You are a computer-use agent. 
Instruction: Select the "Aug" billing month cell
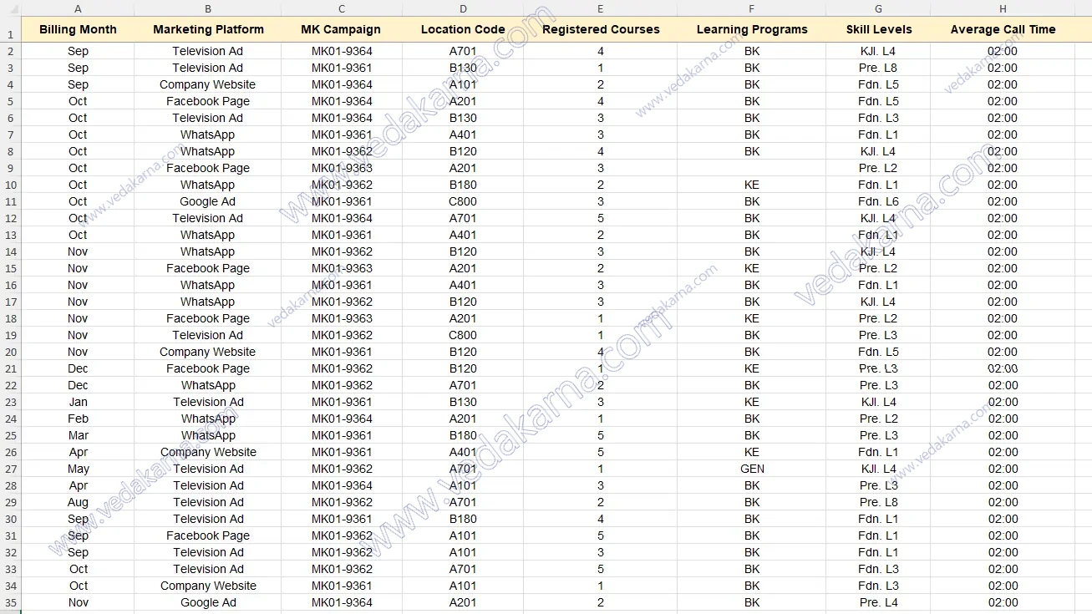[78, 502]
